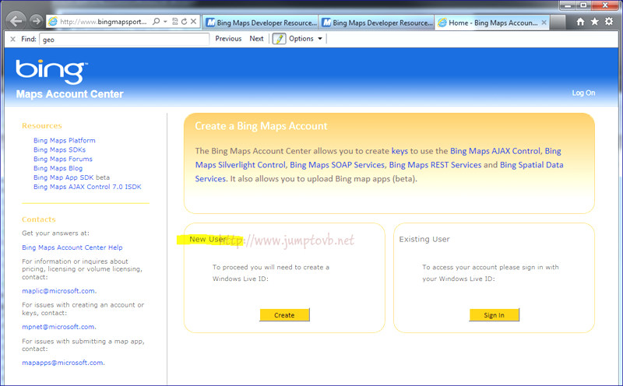Minimize the browser window
Screen dimensions: 623x386
pos(568,5)
